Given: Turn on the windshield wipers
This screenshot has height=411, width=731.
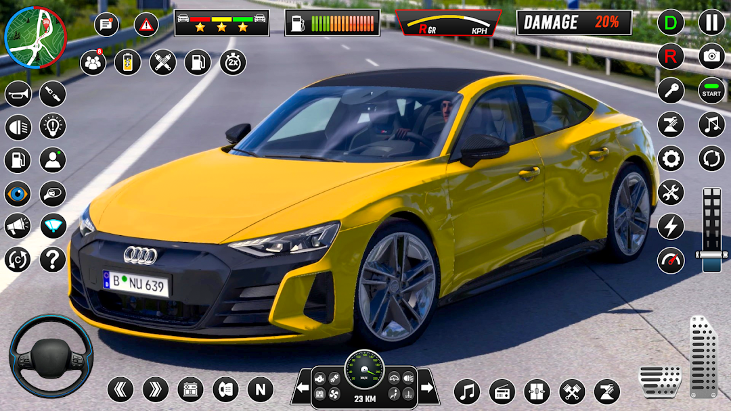Looking at the screenshot, I should (53, 226).
